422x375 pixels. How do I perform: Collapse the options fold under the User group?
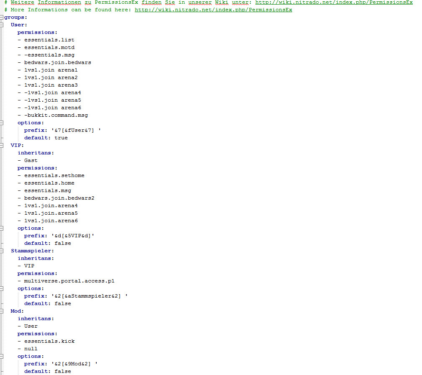pos(2,123)
